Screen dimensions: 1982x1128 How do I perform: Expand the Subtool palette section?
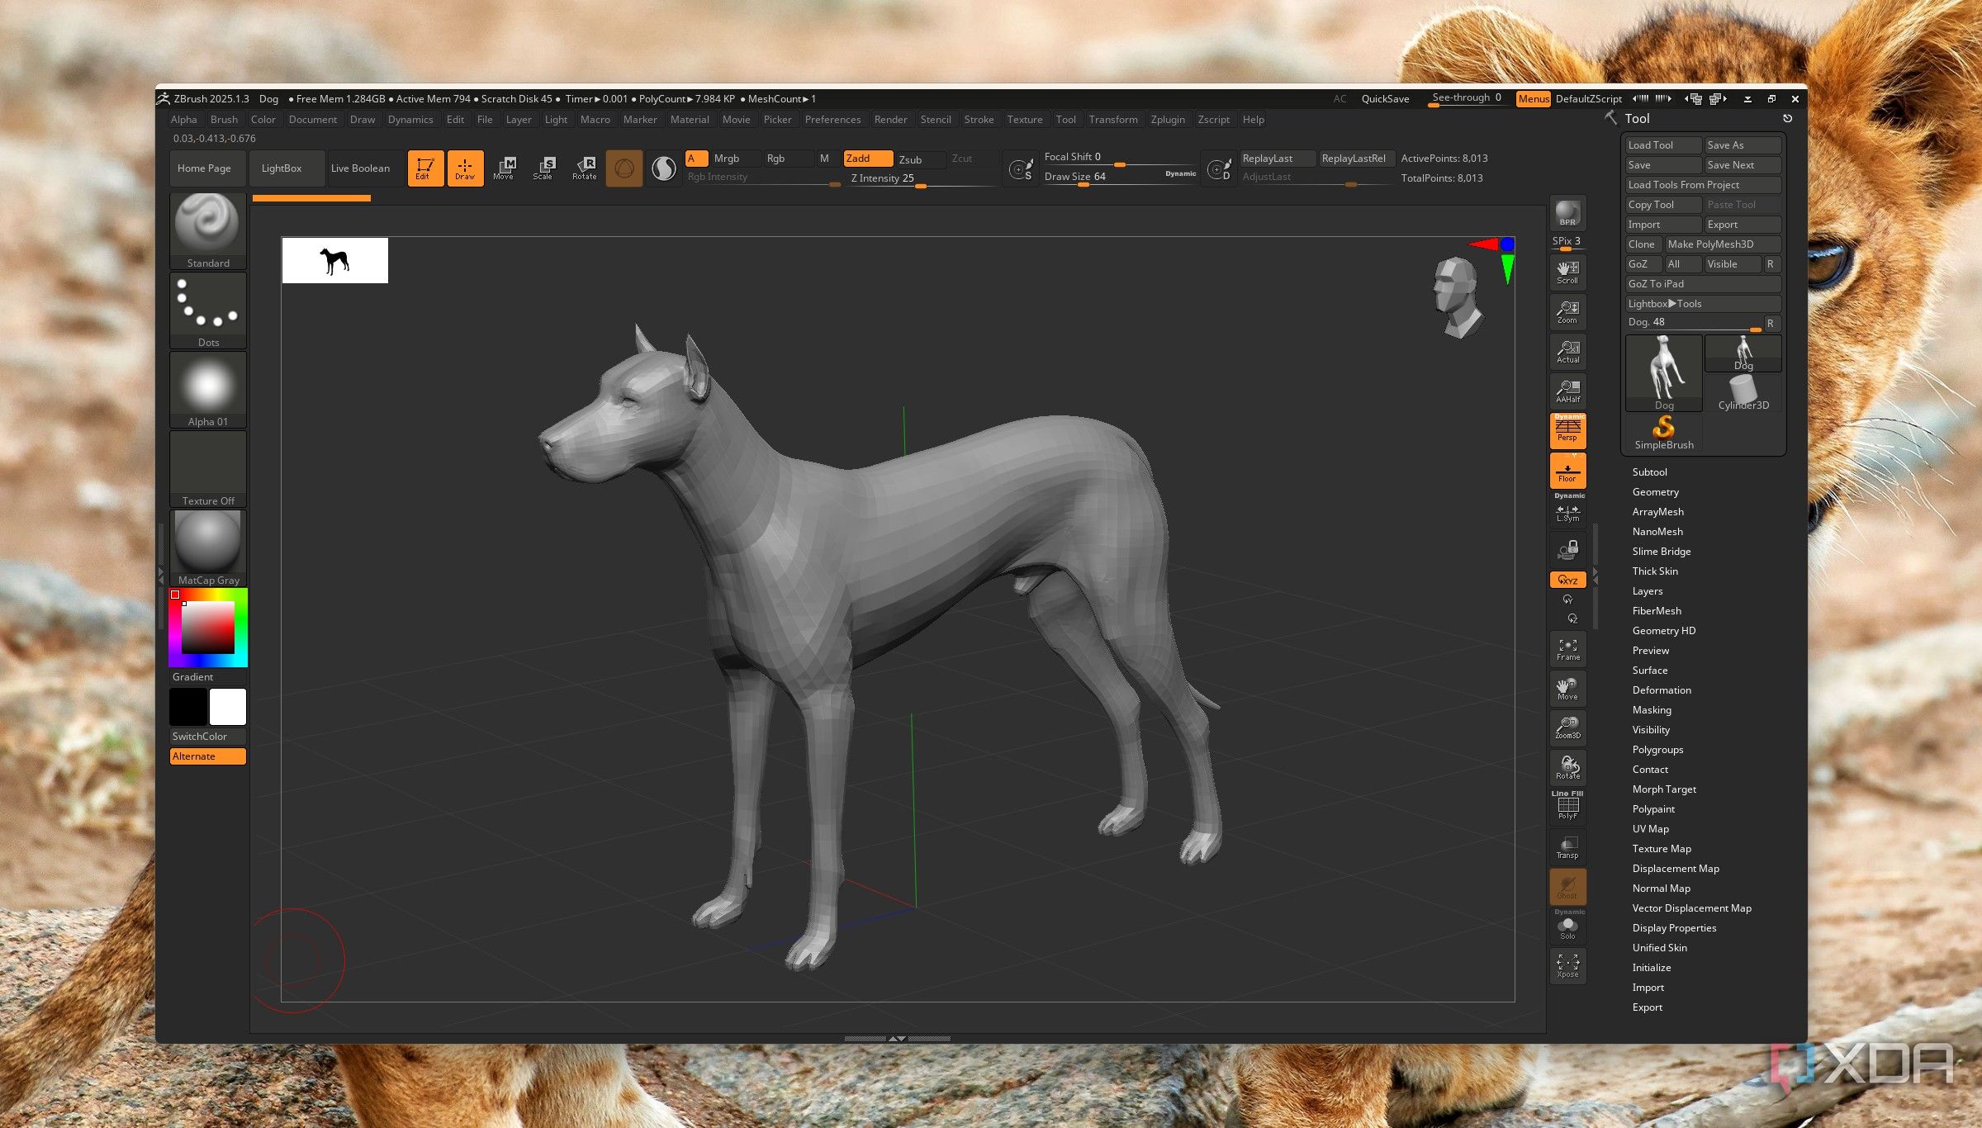(x=1649, y=472)
